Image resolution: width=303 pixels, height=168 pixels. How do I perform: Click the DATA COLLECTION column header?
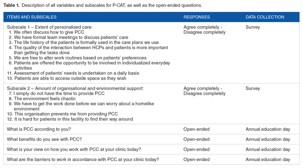coord(265,17)
